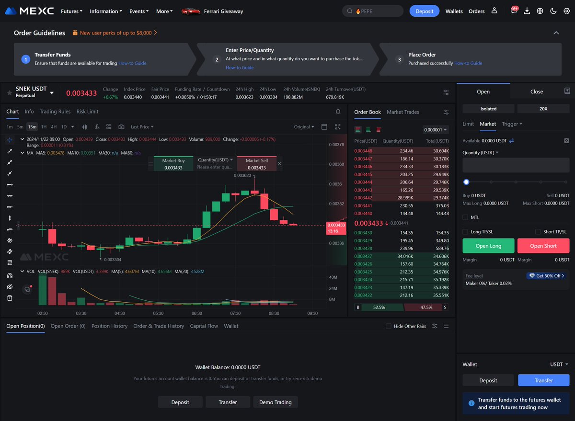This screenshot has height=421, width=575.
Task: Open the Last Price dropdown
Action: click(x=142, y=127)
